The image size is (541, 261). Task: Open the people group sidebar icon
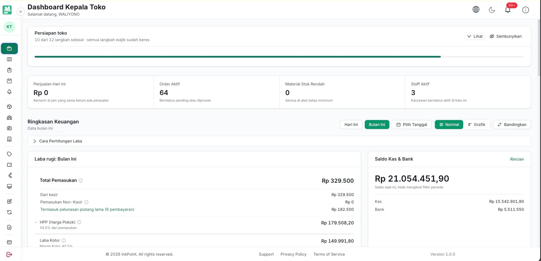9,117
